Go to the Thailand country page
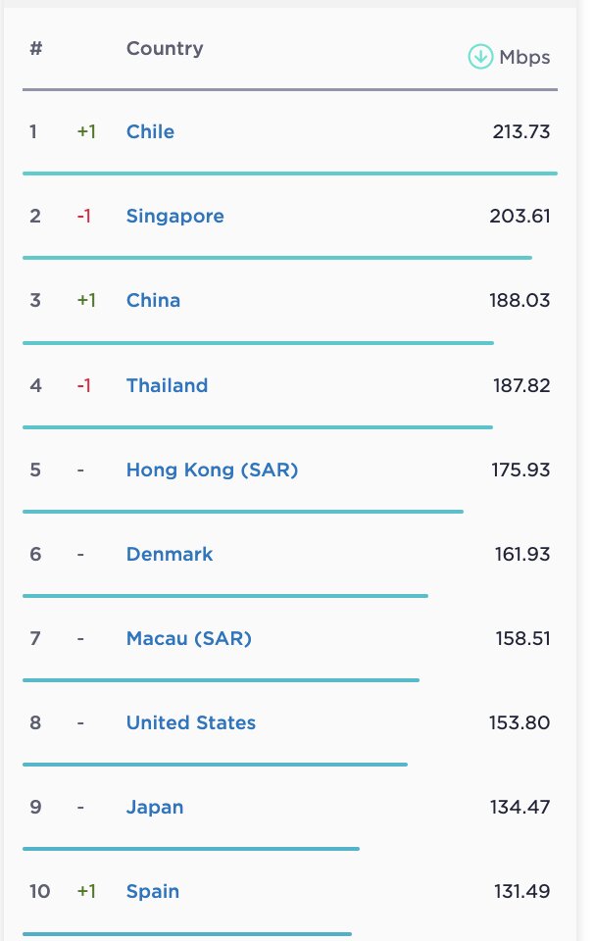The width and height of the screenshot is (594, 941). [167, 385]
